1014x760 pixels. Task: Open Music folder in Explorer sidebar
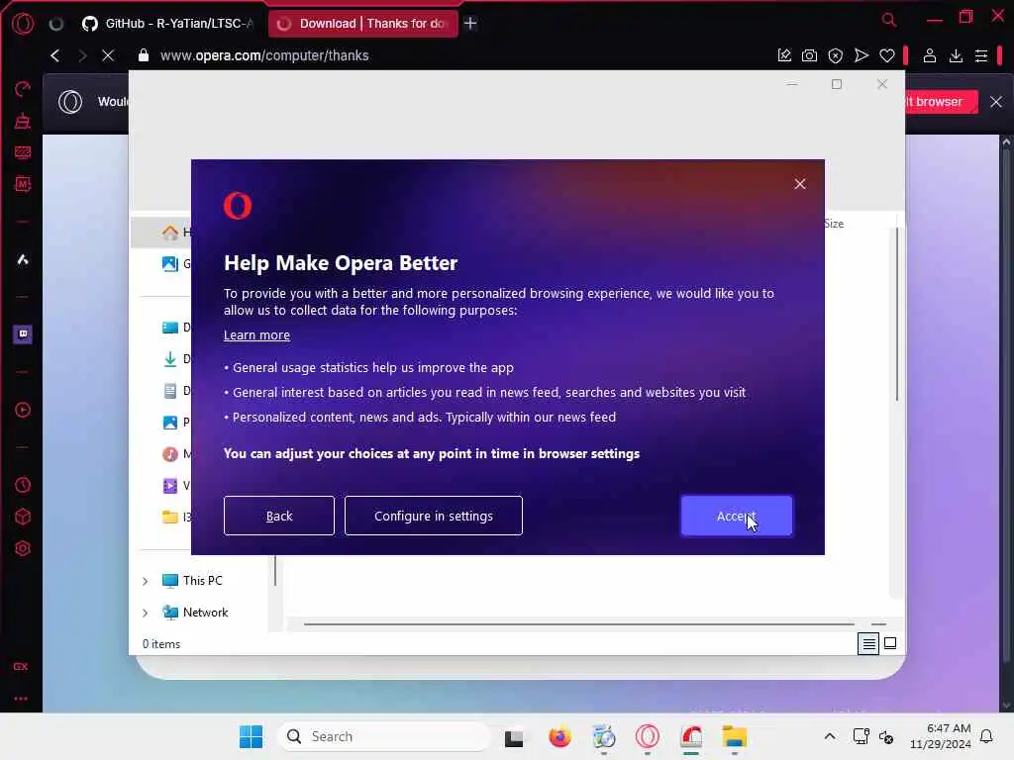176,453
